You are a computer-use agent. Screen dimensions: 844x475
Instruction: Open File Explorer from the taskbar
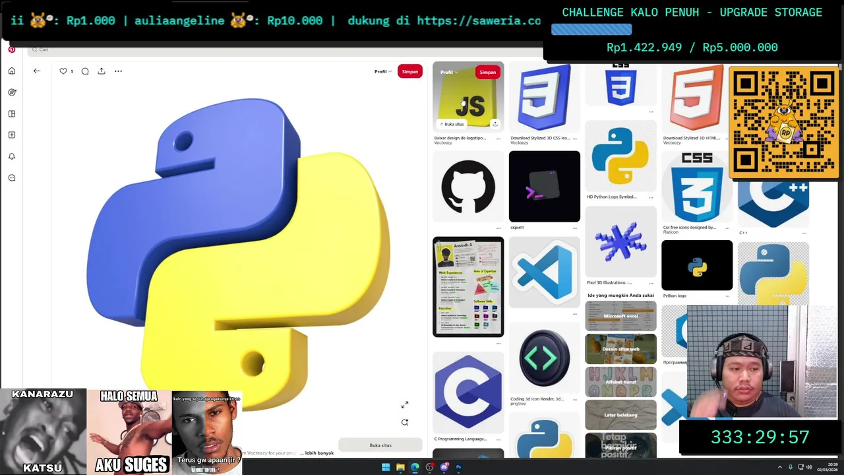400,467
